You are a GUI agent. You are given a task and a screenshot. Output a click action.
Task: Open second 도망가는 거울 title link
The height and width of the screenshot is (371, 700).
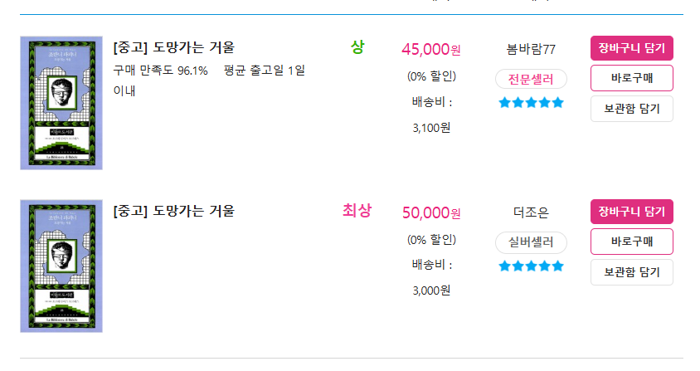(173, 211)
